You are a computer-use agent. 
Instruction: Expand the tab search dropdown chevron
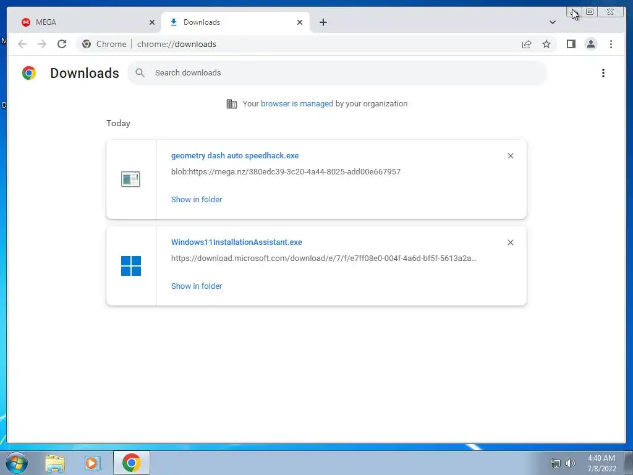[x=553, y=22]
